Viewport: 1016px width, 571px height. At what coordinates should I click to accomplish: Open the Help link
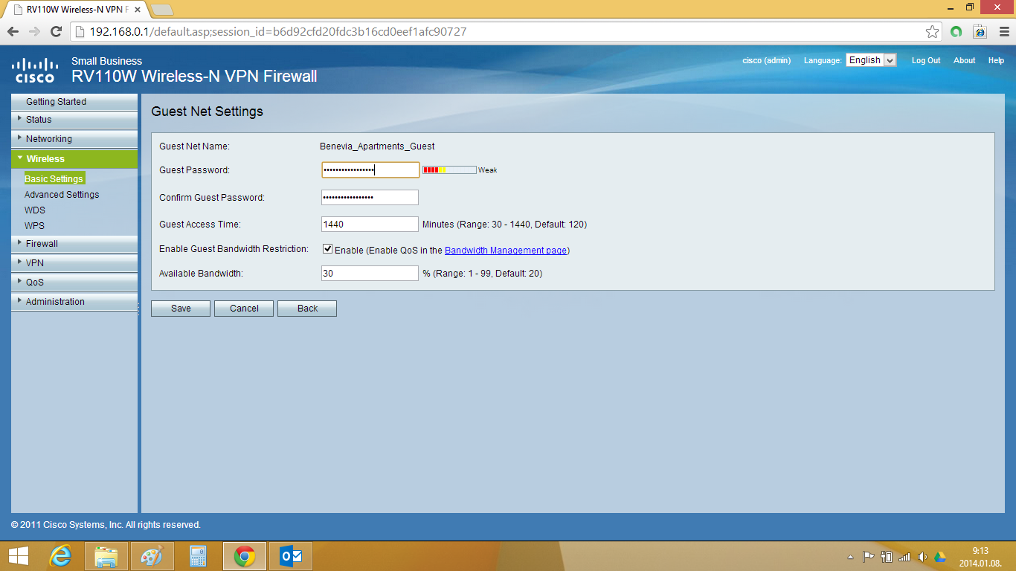(996, 60)
